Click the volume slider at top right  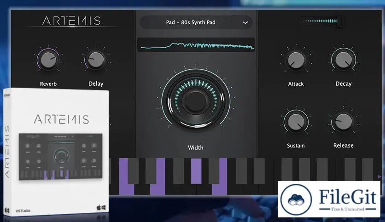click(x=321, y=21)
